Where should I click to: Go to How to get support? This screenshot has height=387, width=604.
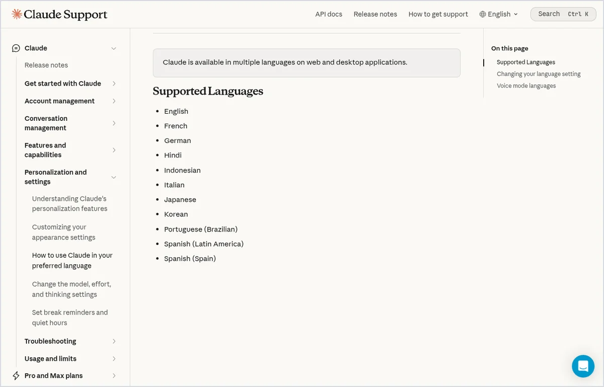(x=438, y=14)
